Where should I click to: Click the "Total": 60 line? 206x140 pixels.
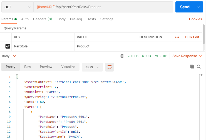pos(34,102)
